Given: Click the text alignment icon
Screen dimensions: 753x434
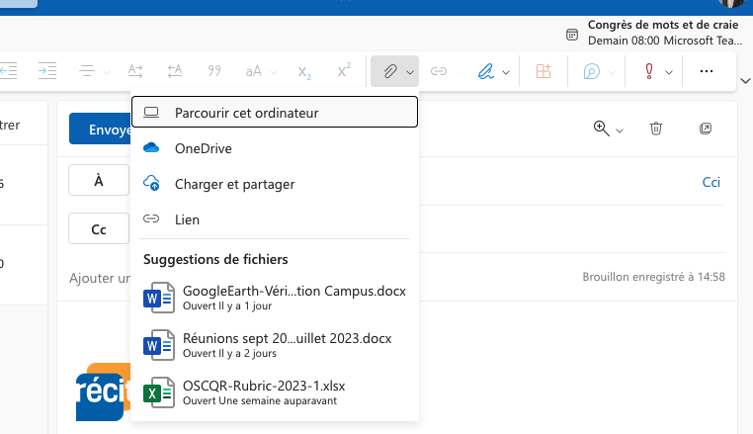Looking at the screenshot, I should point(87,71).
